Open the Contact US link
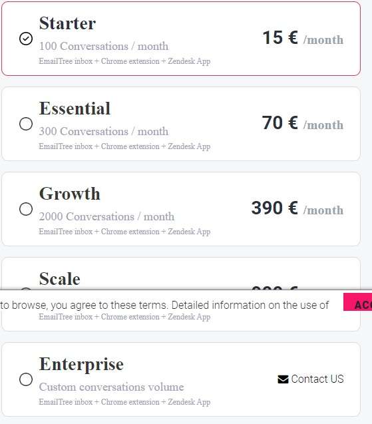Viewport: 372px width, 424px height. [311, 379]
